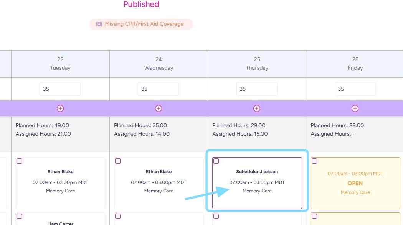Click Wednesday's number field showing 35
The width and height of the screenshot is (403, 225).
(x=159, y=89)
